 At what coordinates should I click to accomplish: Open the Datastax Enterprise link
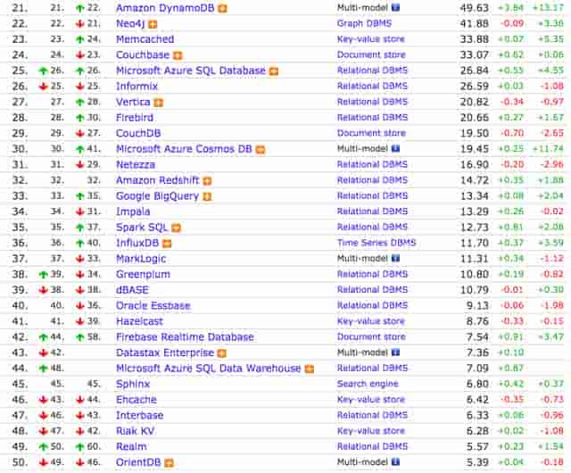click(x=165, y=353)
